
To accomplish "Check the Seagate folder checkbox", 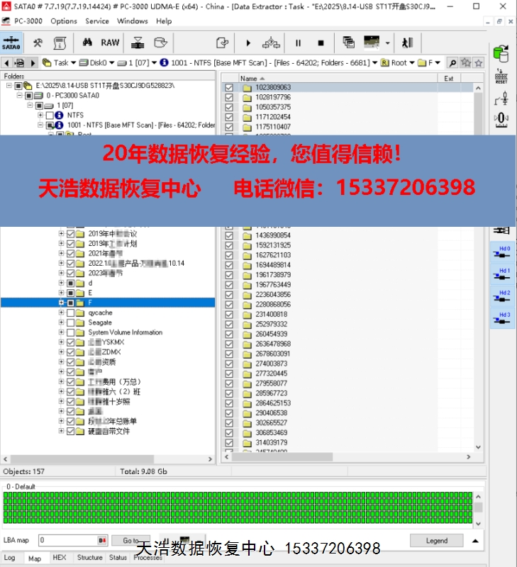I will click(70, 322).
